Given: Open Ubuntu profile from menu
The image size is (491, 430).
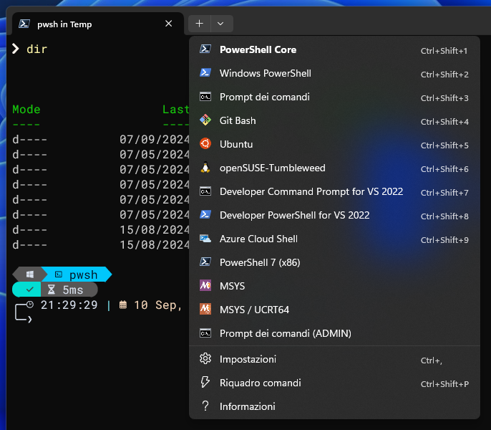Looking at the screenshot, I should pos(334,144).
